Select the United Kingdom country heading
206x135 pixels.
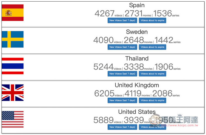137,85
